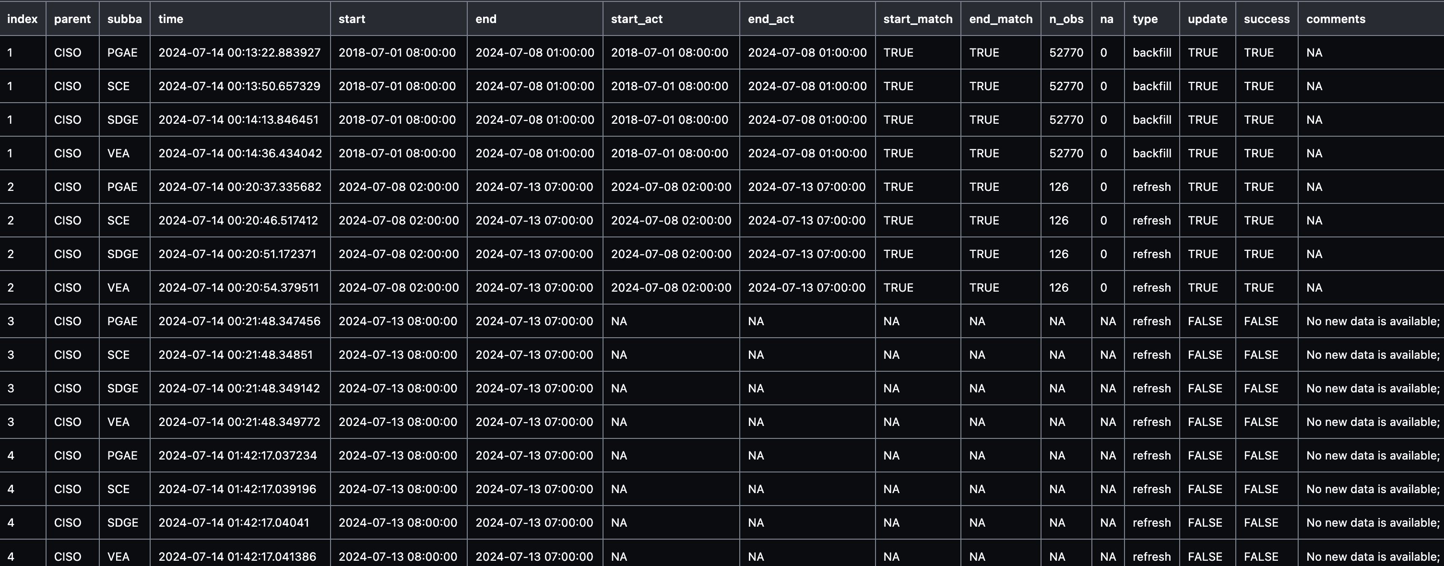1444x566 pixels.
Task: Click timestamp 2024-07-14 00:20:37.335682 cell
Action: [x=239, y=187]
